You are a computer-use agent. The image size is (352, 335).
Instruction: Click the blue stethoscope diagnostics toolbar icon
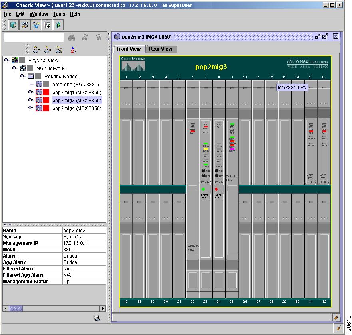(x=36, y=25)
